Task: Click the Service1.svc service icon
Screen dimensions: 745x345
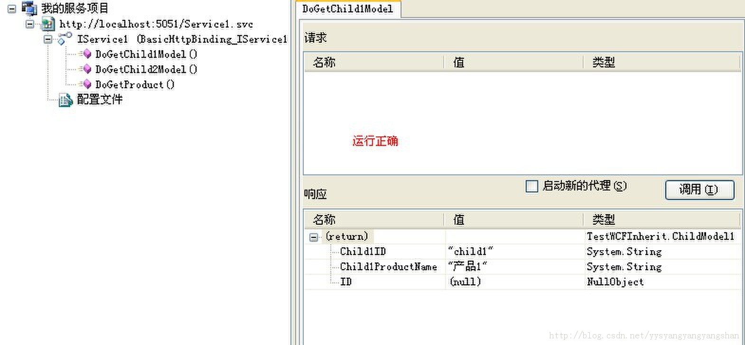Action: tap(47, 24)
